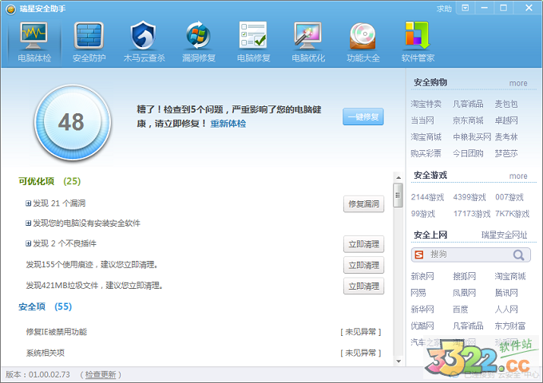Click the vertical scrollbar thumb
Screen dimensions: 543x383
(398, 195)
